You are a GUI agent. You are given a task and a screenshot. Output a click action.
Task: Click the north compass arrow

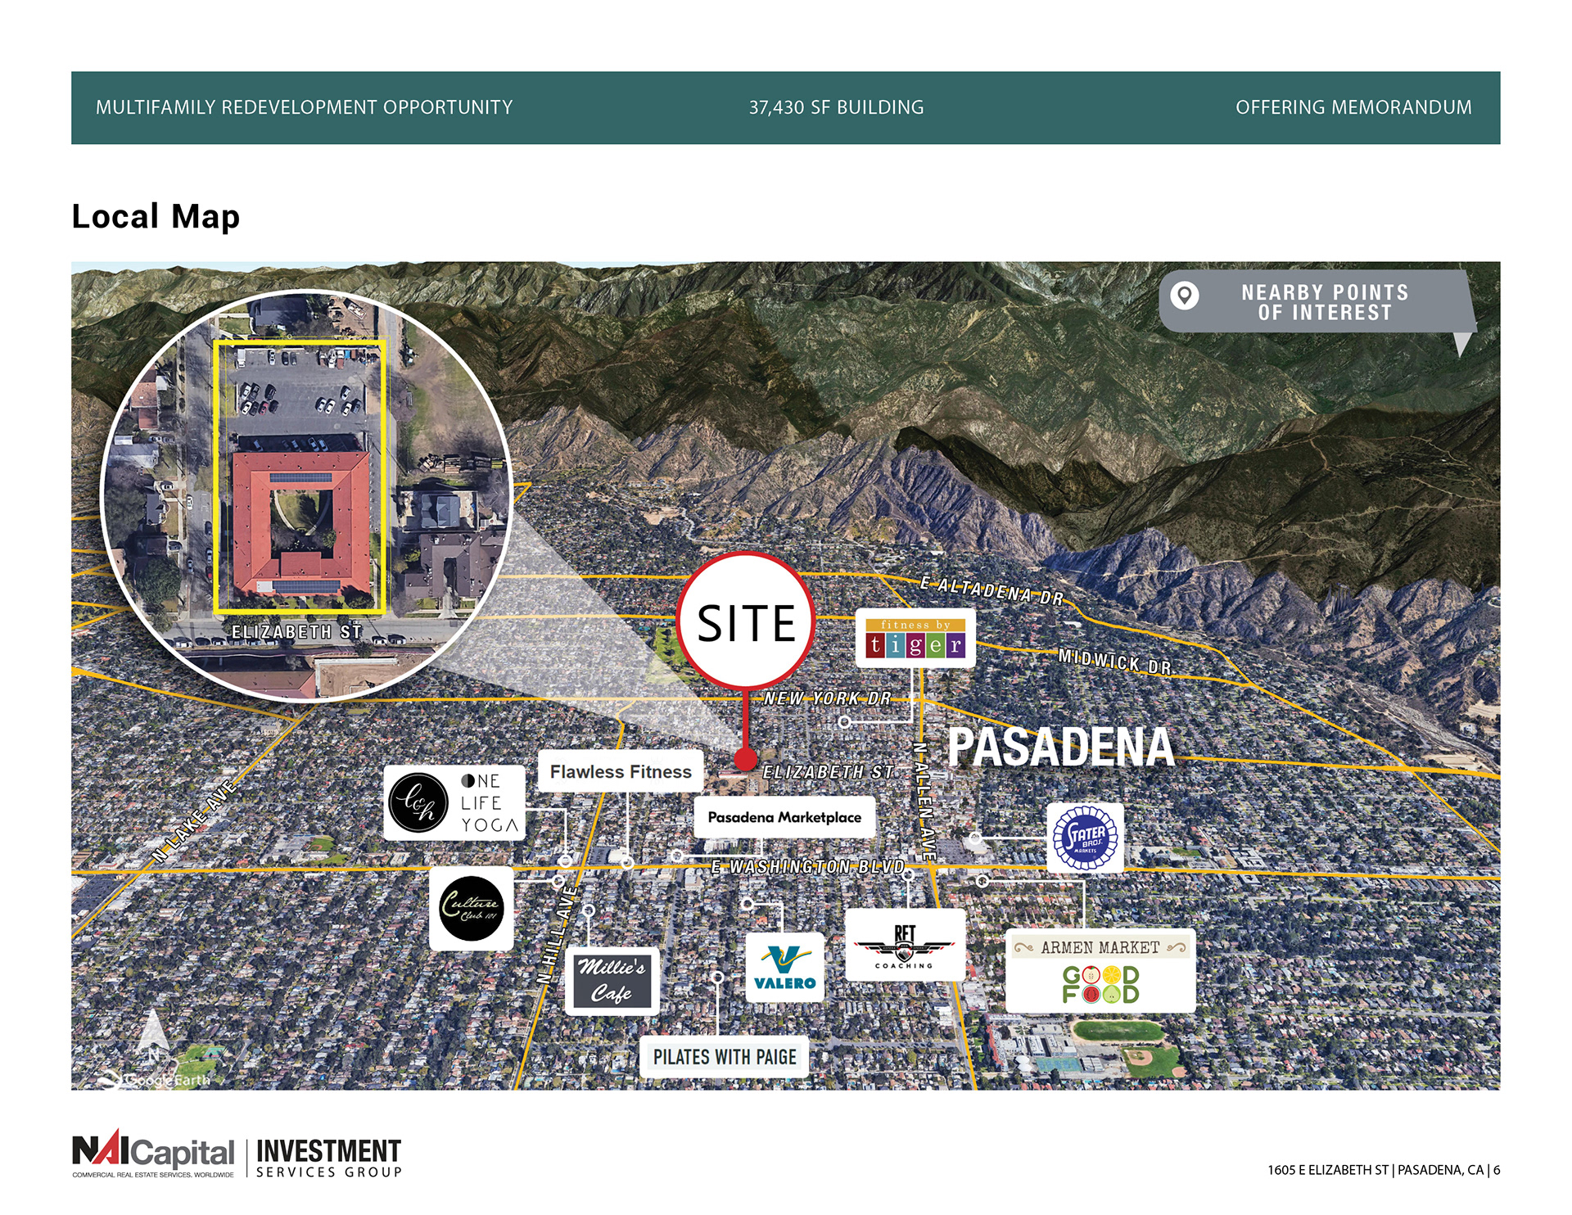click(152, 1033)
